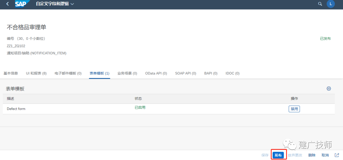Click the 已发布 status label
The width and height of the screenshot is (343, 160).
(x=326, y=38)
